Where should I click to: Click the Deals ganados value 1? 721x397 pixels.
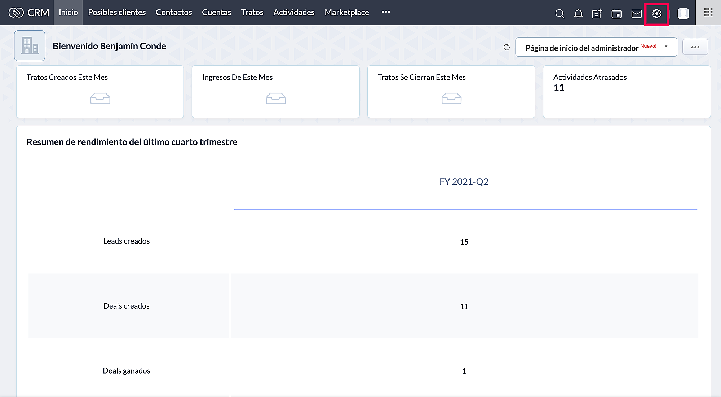464,371
